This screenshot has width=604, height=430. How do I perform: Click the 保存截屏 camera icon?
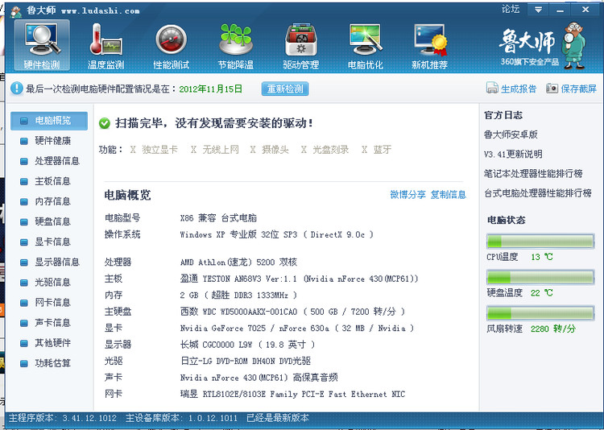pyautogui.click(x=552, y=89)
